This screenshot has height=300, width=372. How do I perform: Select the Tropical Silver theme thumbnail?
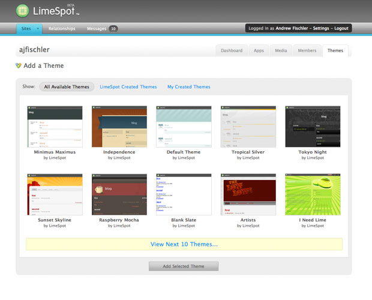tap(248, 127)
